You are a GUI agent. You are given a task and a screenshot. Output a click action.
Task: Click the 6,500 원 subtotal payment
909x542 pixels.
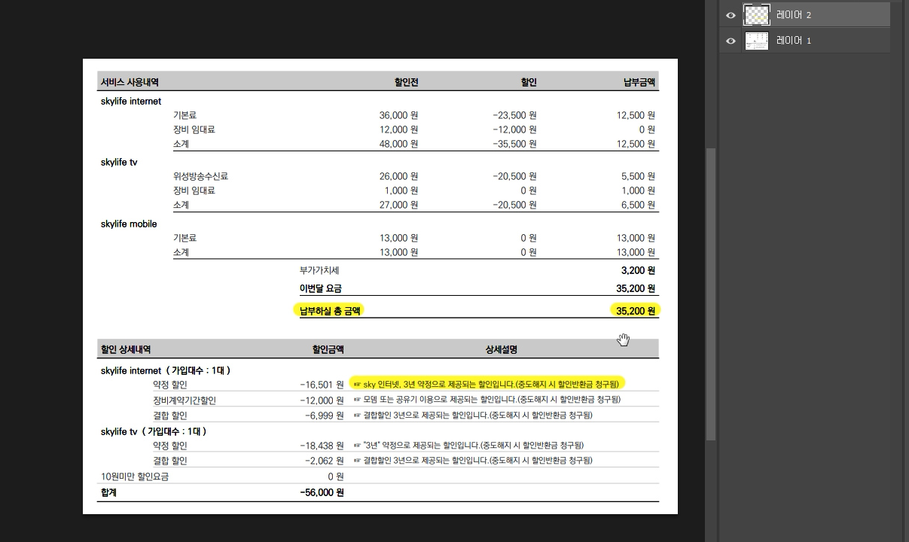[638, 205]
